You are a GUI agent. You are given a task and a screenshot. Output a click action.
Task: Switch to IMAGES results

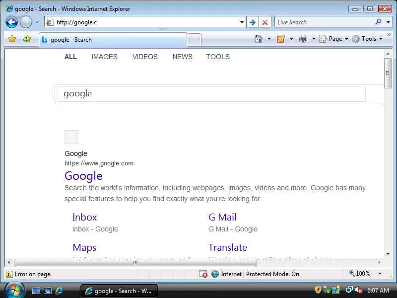click(104, 57)
